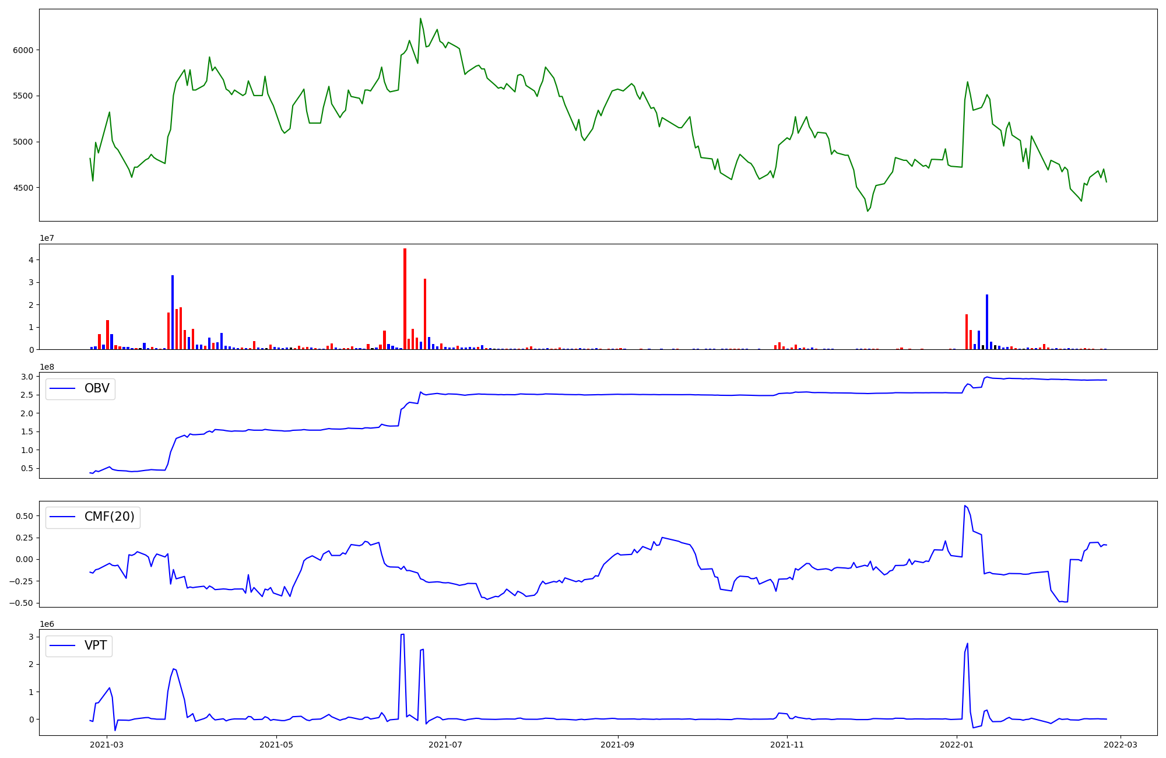
Task: Click the 2021-09 x-axis date label
Action: 618,745
